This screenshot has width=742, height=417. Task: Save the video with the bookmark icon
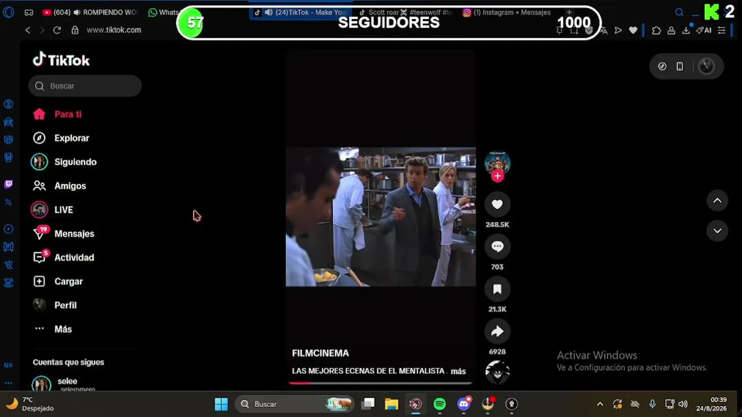(x=497, y=289)
